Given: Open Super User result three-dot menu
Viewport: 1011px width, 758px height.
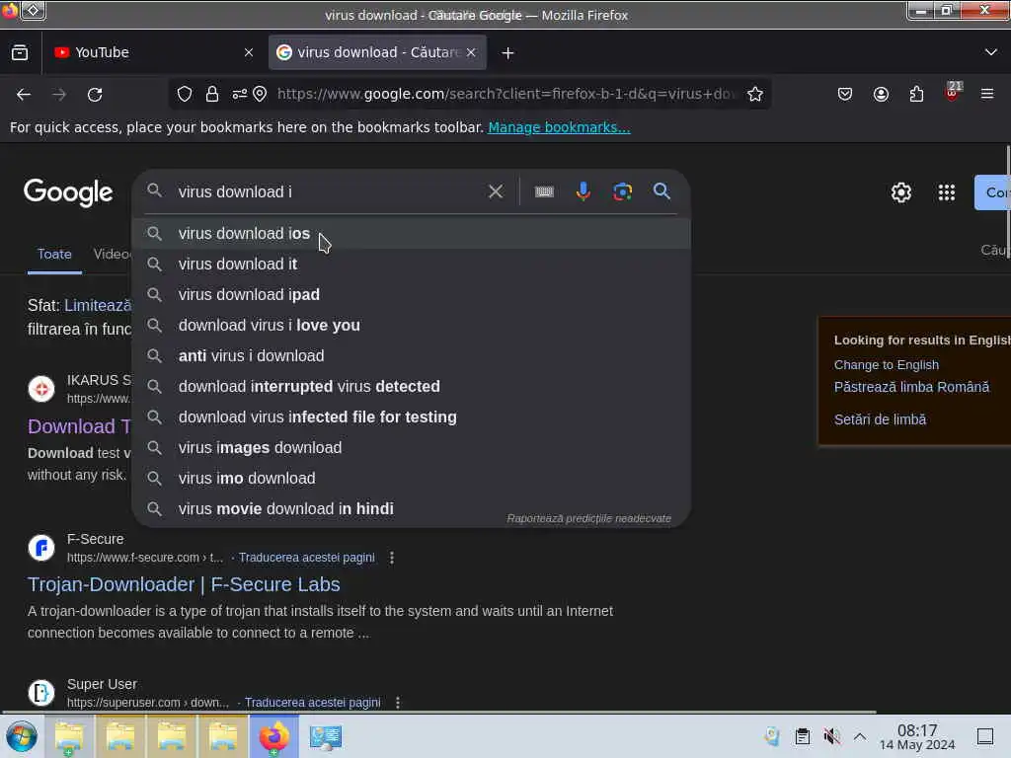Looking at the screenshot, I should (398, 703).
